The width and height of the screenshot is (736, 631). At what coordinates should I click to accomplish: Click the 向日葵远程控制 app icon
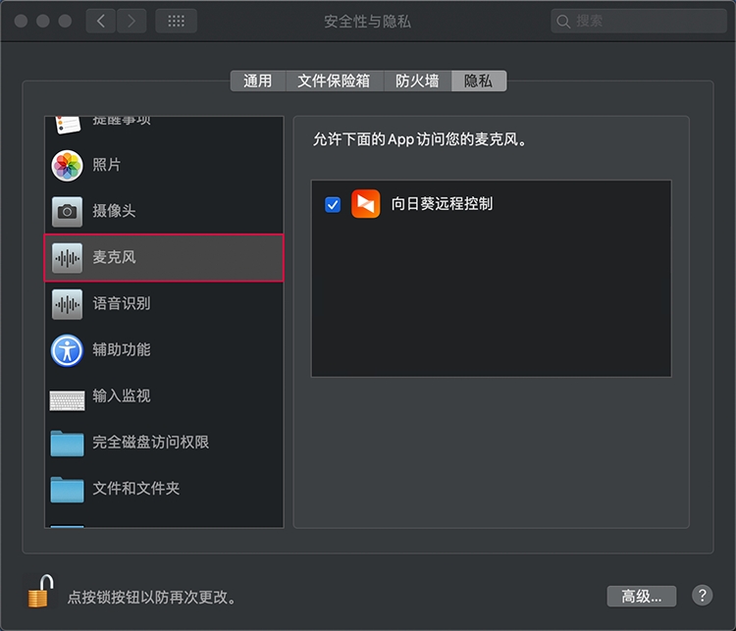point(365,204)
